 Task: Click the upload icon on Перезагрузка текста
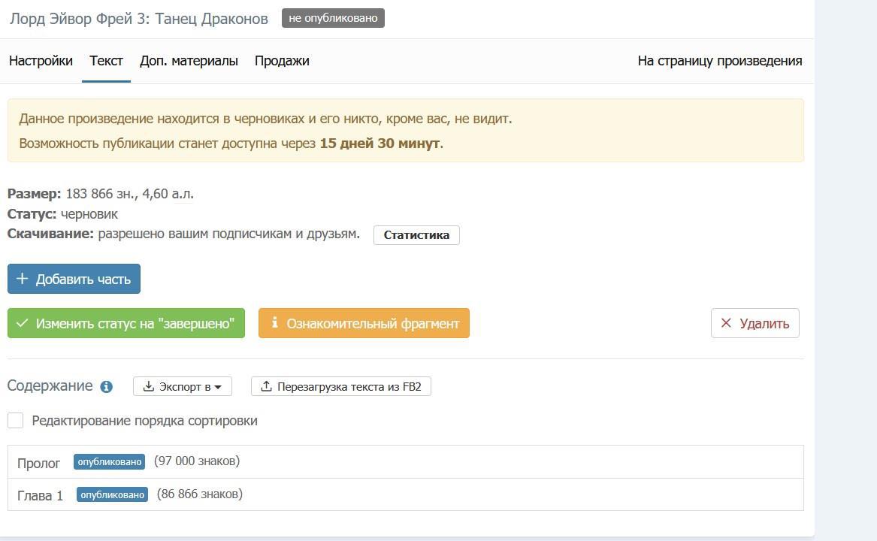266,386
